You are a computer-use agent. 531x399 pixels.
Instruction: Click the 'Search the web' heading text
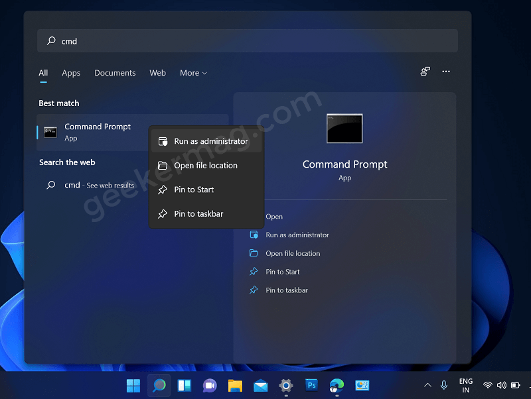[x=67, y=162]
